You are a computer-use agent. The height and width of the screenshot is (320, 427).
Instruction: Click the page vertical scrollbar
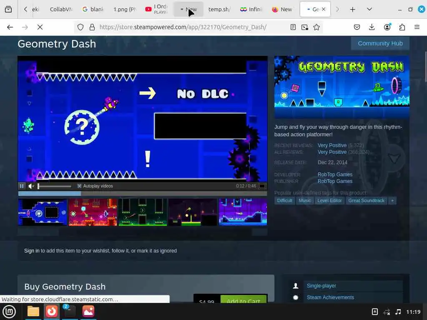425,67
